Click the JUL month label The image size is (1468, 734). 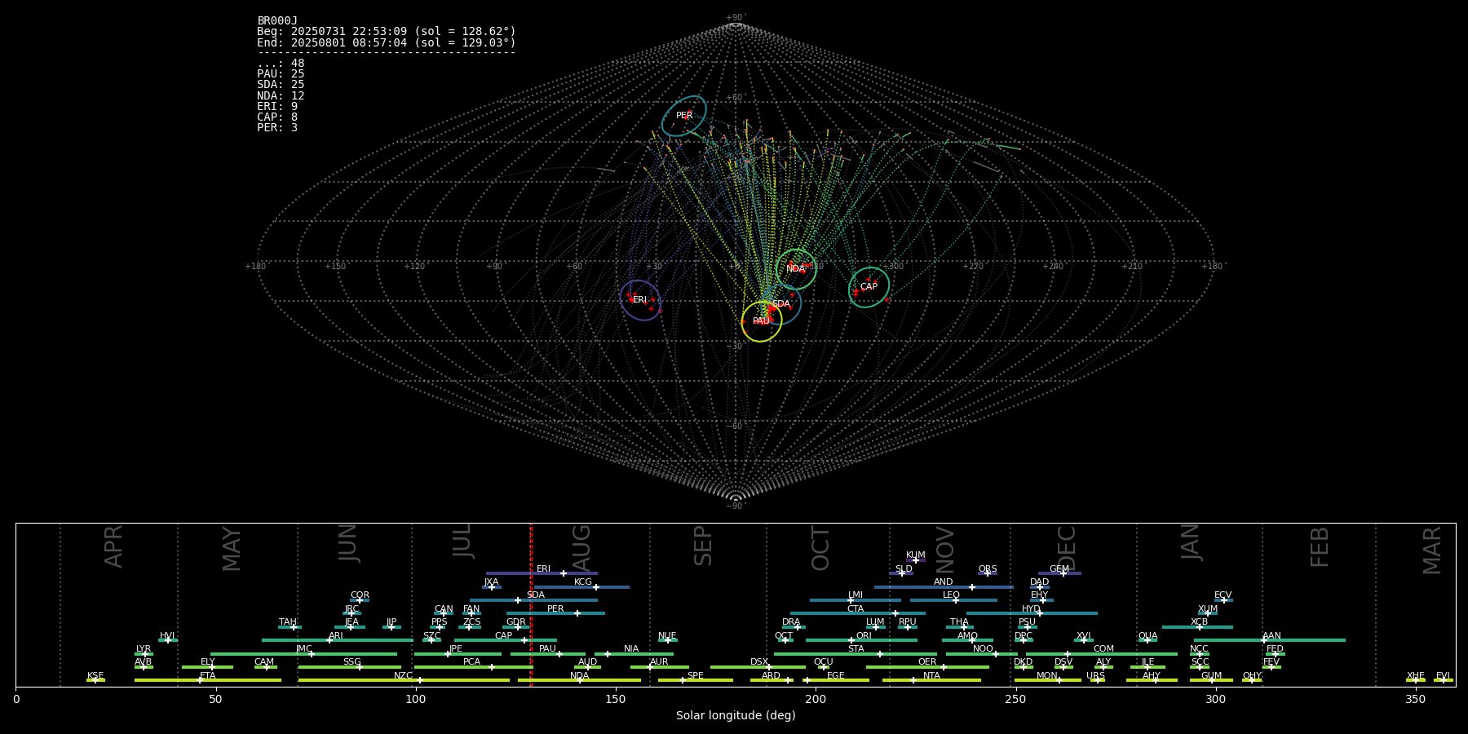(462, 542)
